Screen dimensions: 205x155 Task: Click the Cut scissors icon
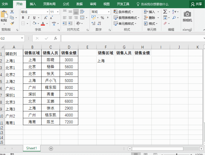click(12, 12)
